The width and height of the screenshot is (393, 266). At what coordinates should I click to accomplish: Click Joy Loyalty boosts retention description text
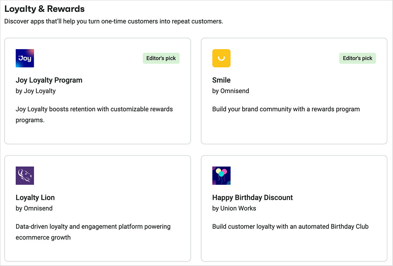coord(94,115)
